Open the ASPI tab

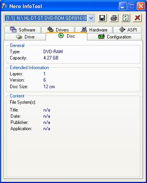pyautogui.click(x=128, y=30)
